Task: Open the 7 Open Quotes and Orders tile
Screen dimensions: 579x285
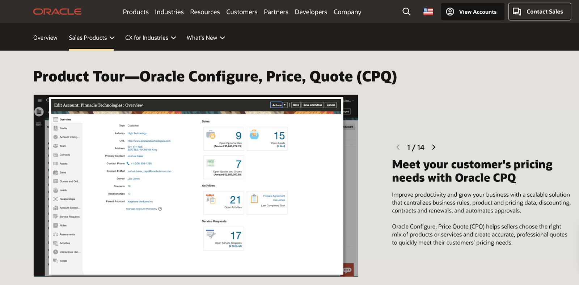Action: [224, 167]
